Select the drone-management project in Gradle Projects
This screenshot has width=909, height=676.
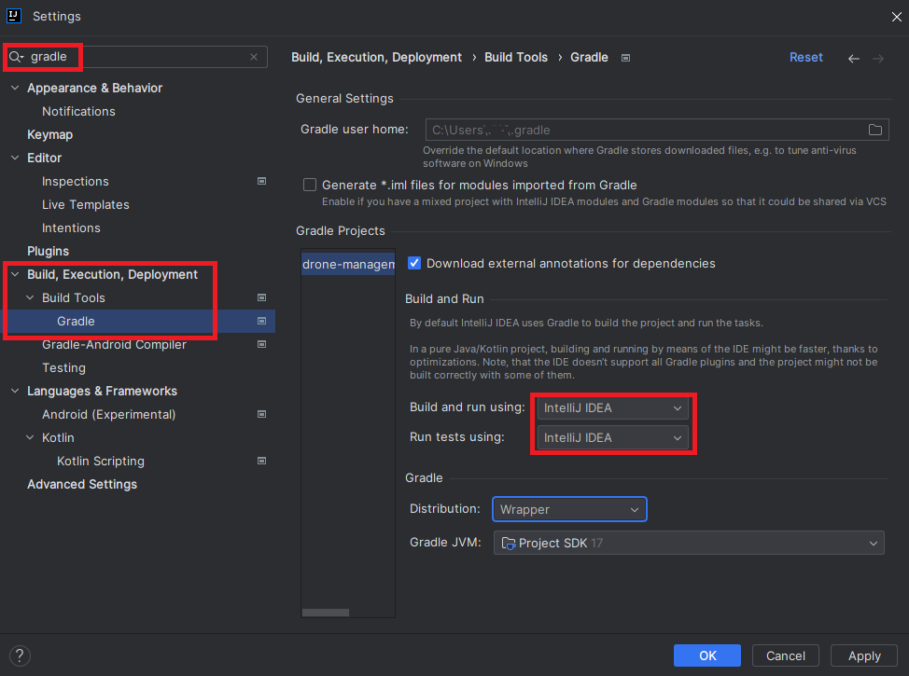(x=348, y=264)
